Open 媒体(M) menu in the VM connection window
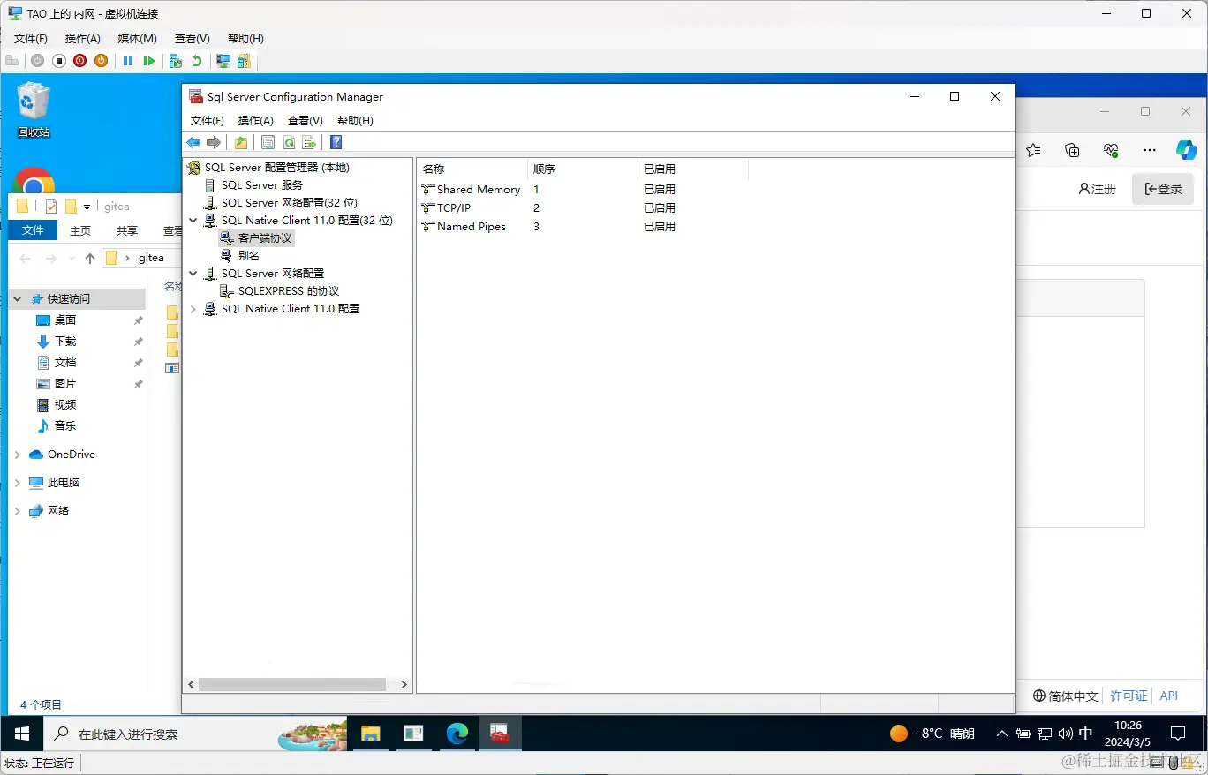Image resolution: width=1208 pixels, height=775 pixels. coord(137,39)
